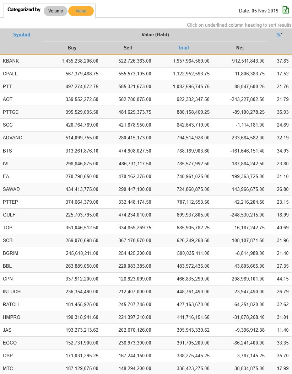Click the ADVANC symbol entry

tap(12, 138)
